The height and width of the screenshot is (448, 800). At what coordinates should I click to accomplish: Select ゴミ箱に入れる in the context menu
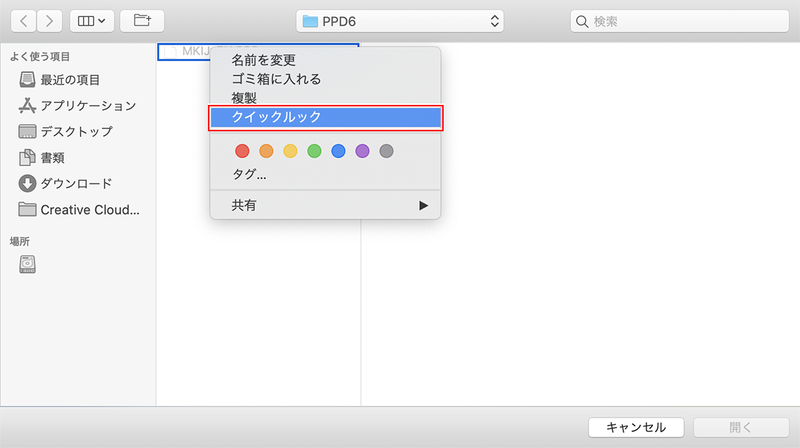click(276, 79)
